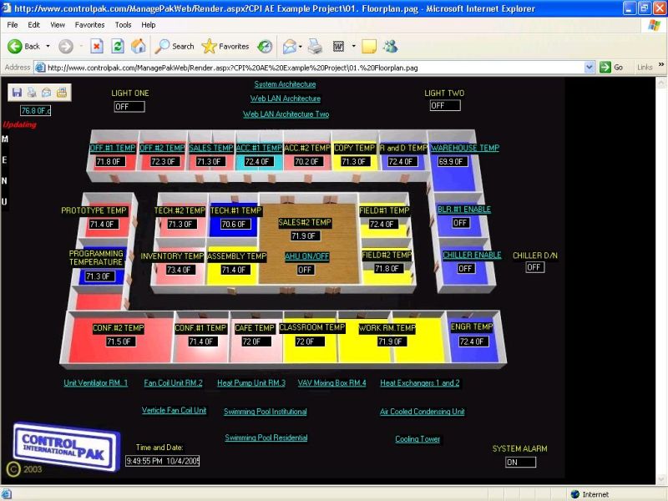668x501 pixels.
Task: Open the Tools menu
Action: [123, 24]
